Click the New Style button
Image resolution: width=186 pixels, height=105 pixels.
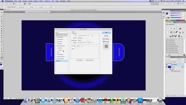point(106,39)
